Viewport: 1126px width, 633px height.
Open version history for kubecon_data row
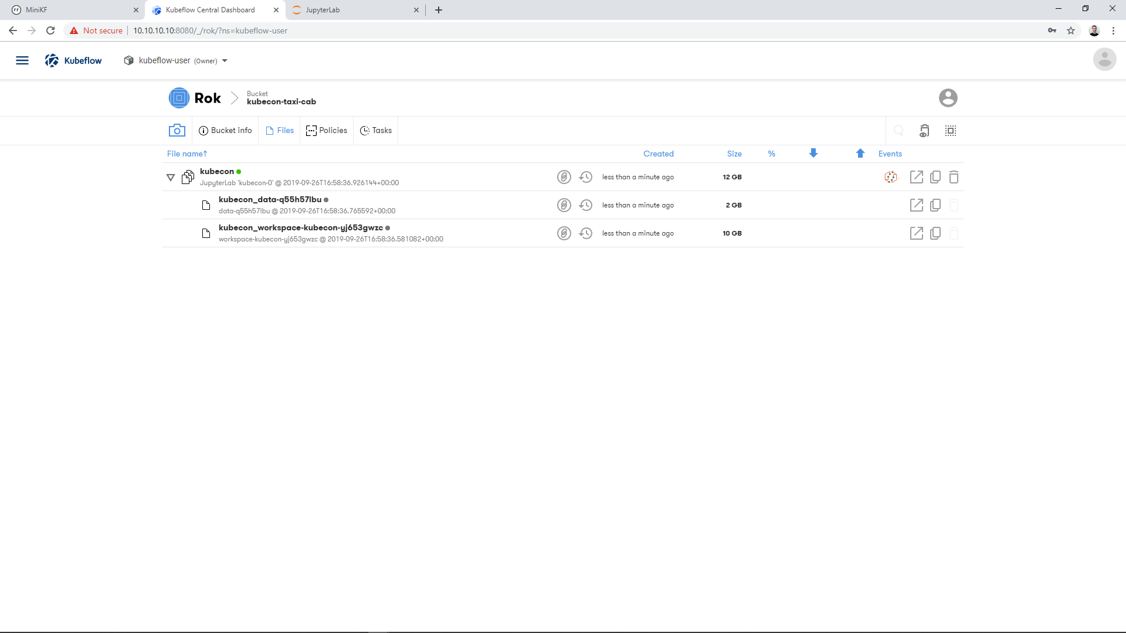tap(585, 205)
